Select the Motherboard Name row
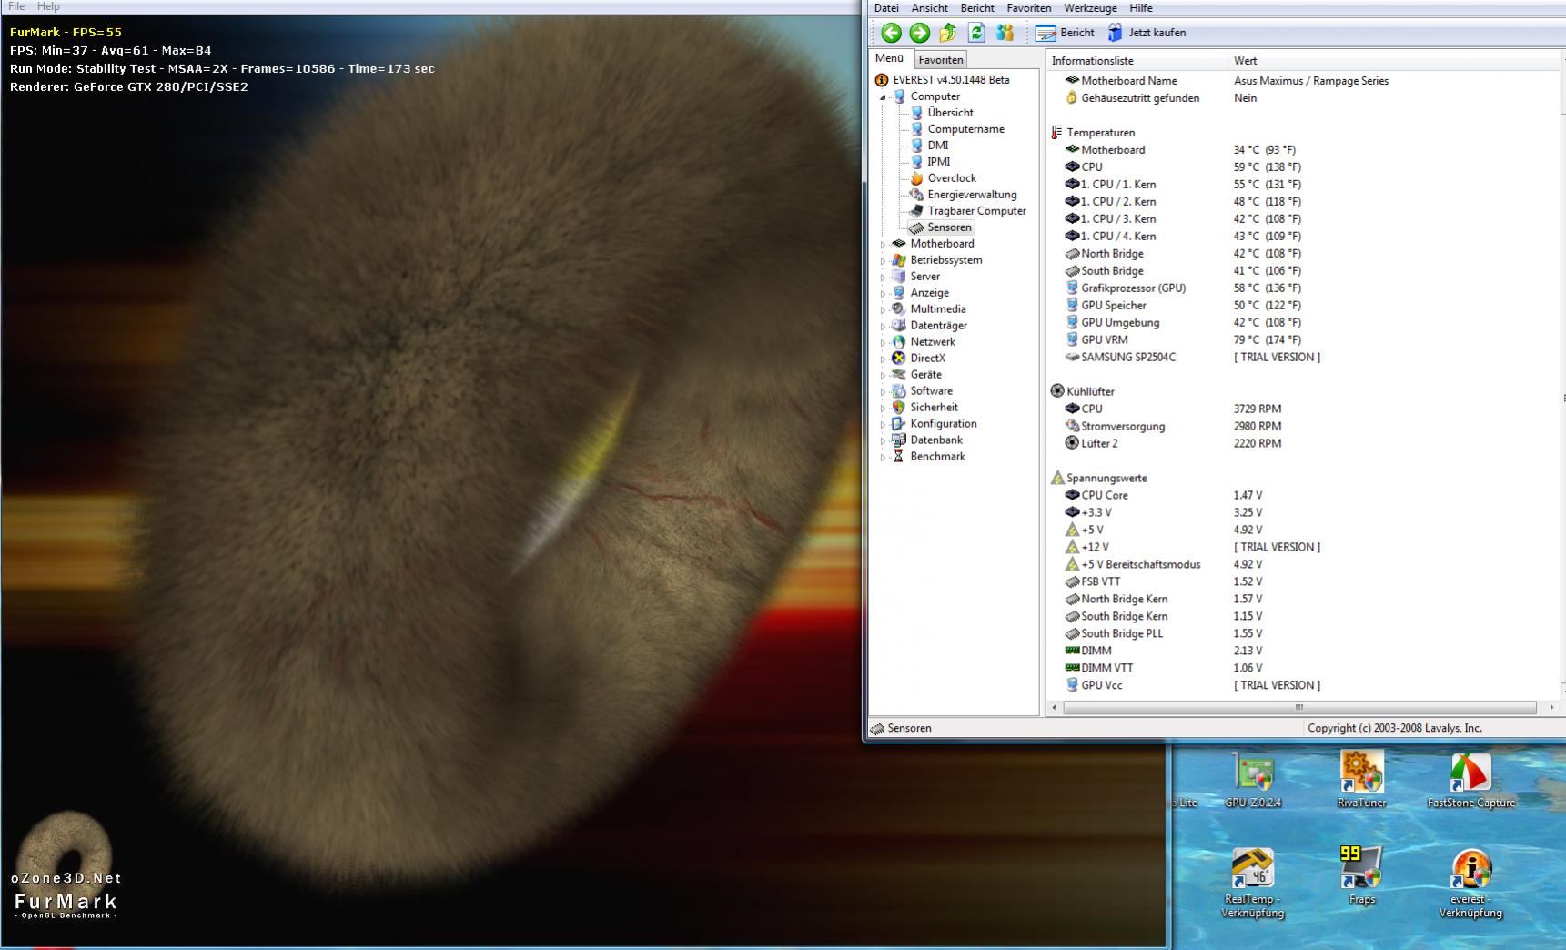 [x=1303, y=81]
